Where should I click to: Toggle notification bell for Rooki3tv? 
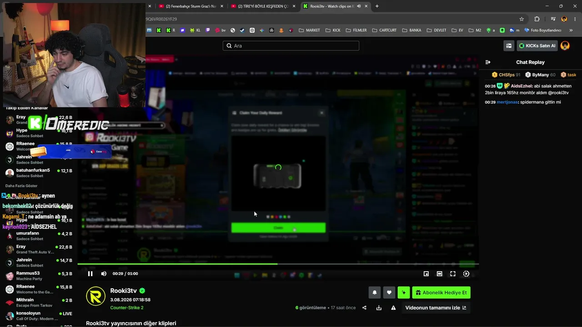374,292
